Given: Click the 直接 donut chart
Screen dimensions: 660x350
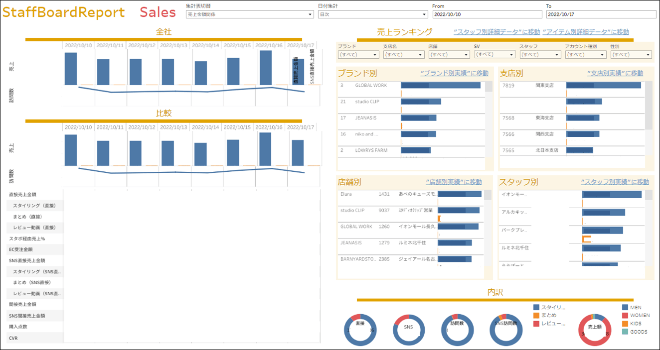Looking at the screenshot, I should [360, 330].
